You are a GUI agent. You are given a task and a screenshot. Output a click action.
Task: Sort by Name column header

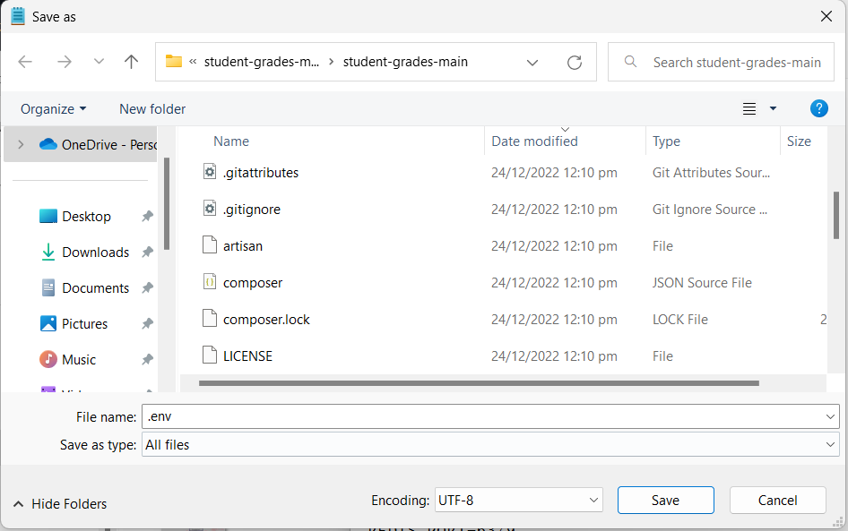(x=231, y=141)
